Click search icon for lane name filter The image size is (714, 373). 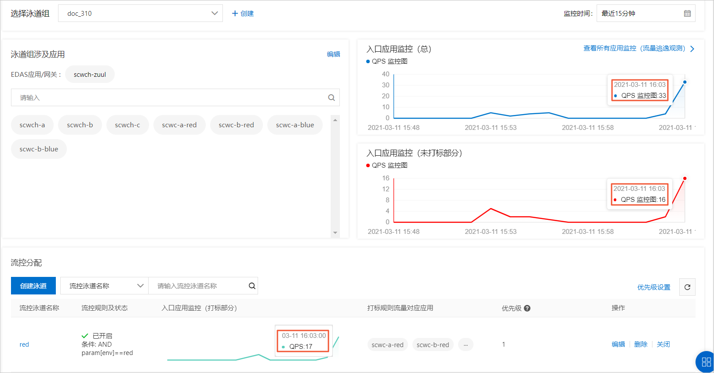click(252, 286)
